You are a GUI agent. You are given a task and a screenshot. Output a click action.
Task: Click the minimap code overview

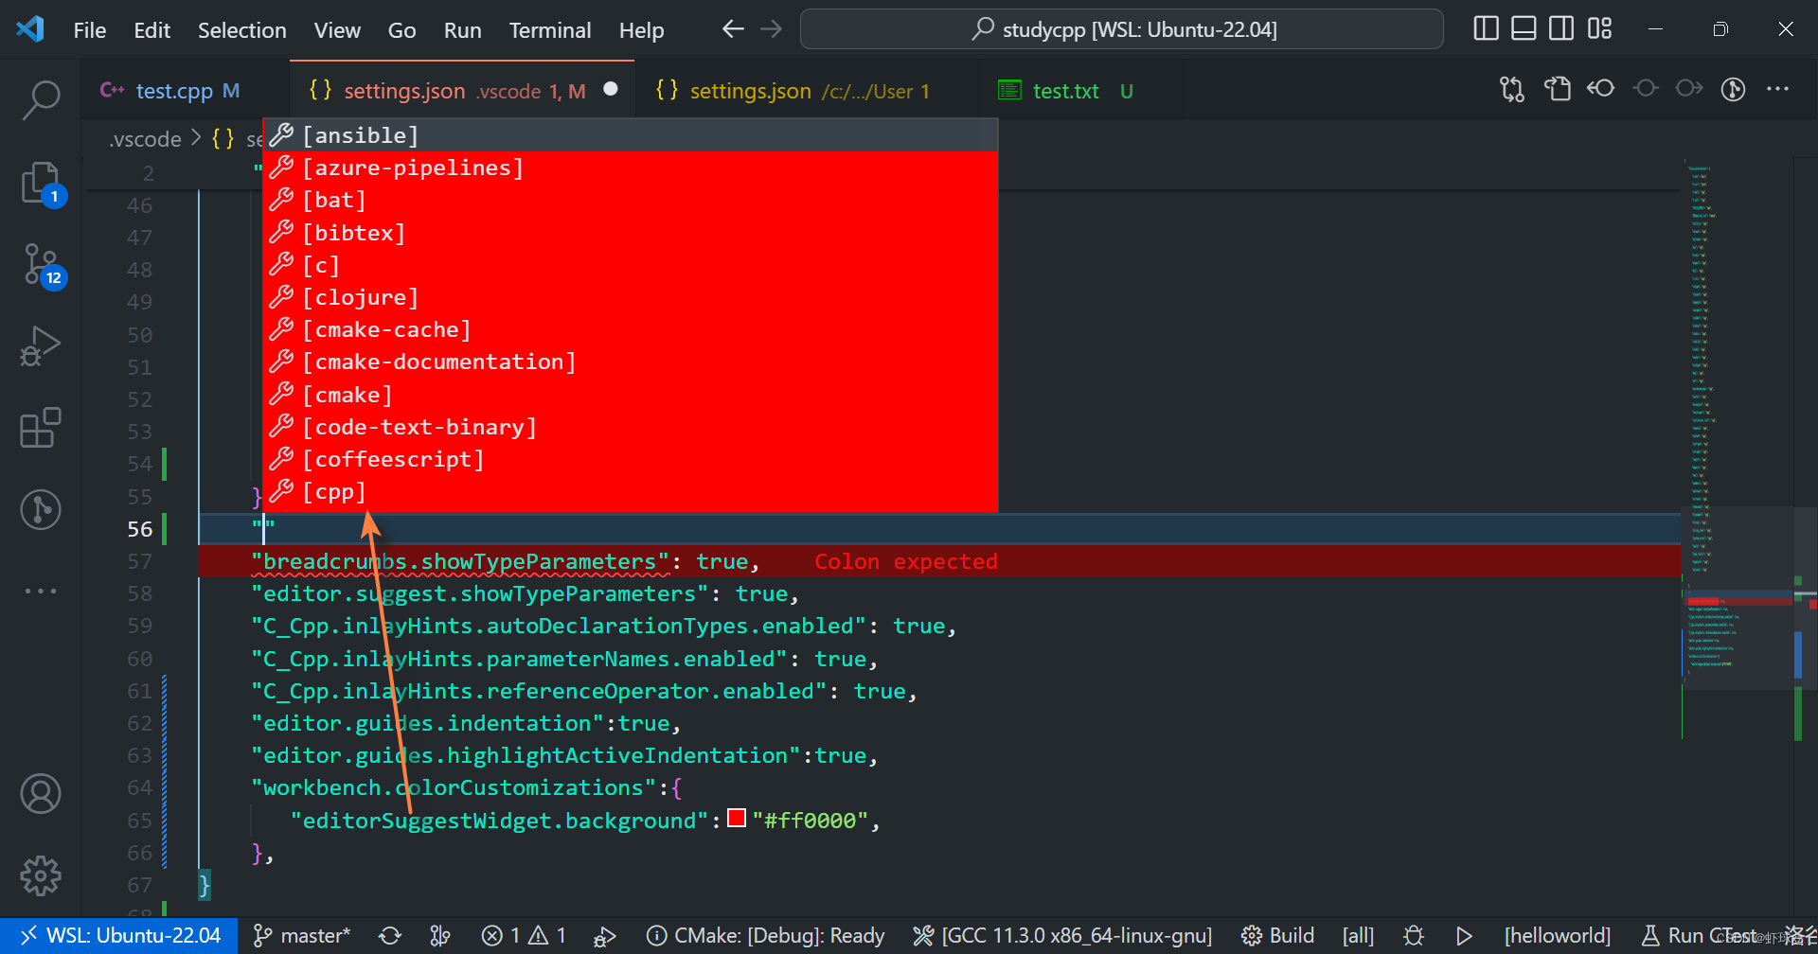tap(1738, 426)
